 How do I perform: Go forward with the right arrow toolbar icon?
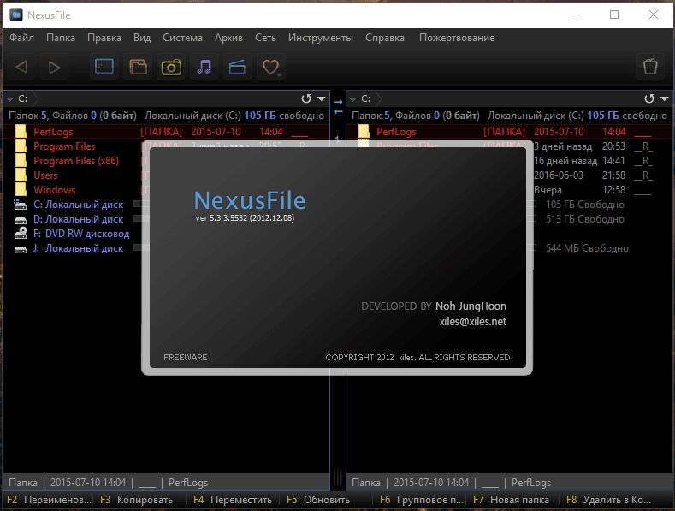point(54,68)
